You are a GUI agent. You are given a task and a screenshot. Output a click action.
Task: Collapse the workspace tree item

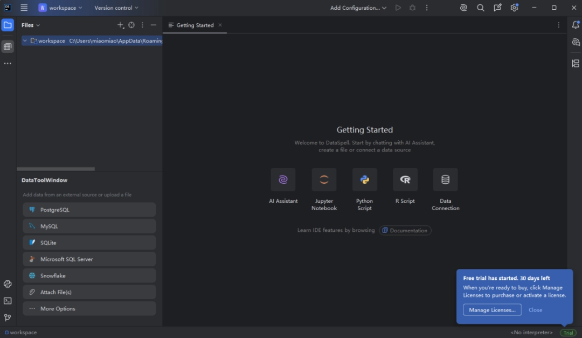[24, 40]
